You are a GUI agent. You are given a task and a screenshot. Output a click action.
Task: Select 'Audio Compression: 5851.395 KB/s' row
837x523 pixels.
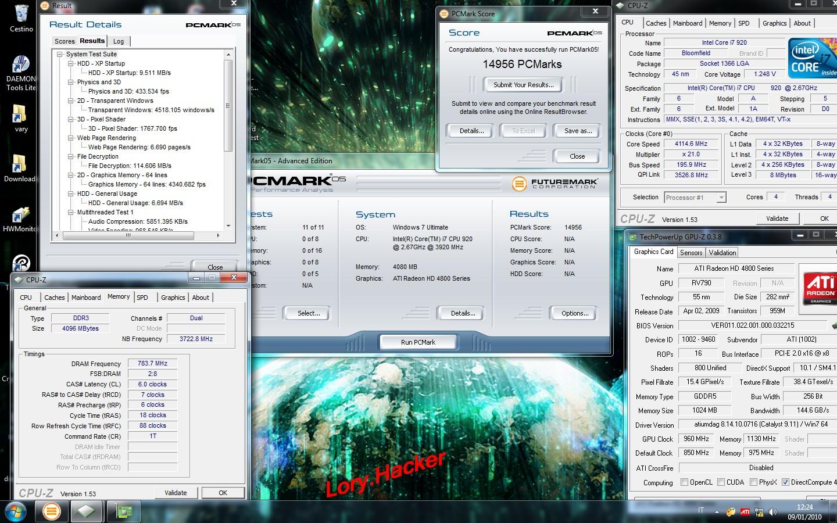click(138, 221)
